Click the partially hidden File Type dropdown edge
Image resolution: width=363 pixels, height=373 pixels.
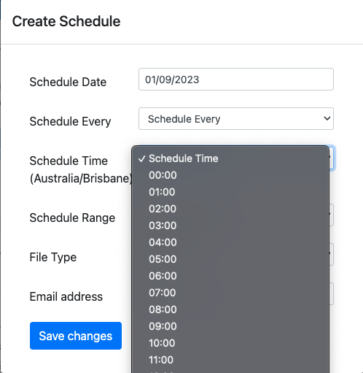tap(332, 254)
